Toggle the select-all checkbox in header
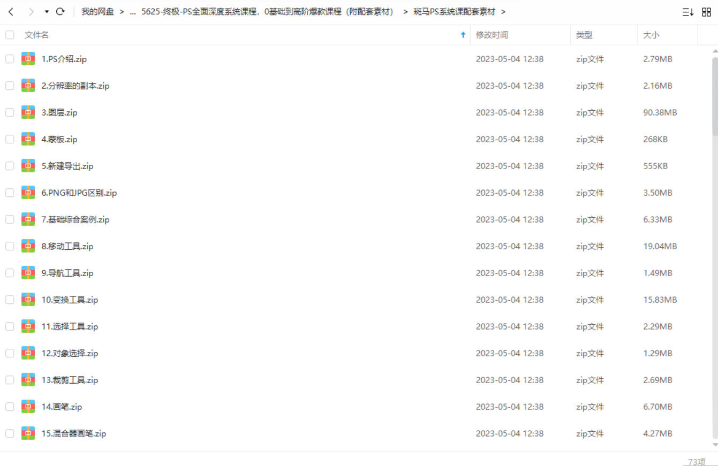 click(x=10, y=35)
